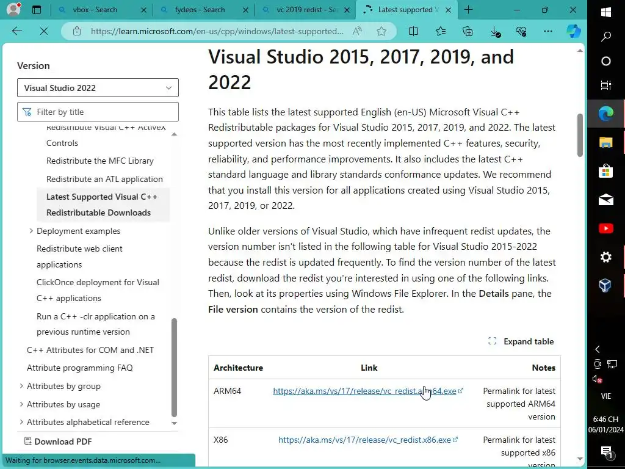Open the VirtualBox cube icon on the taskbar
625x469 pixels.
[x=606, y=286]
